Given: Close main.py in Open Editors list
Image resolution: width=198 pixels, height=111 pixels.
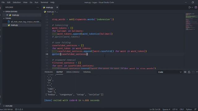Looking at the screenshot, I should tap(7, 15).
